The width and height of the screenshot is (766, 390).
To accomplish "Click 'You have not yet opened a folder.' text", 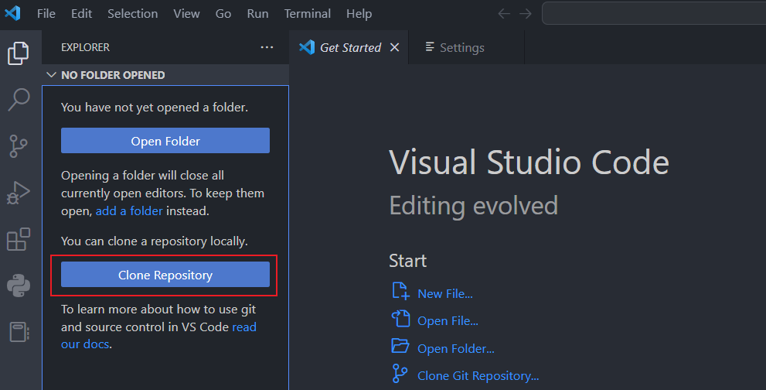I will [155, 107].
